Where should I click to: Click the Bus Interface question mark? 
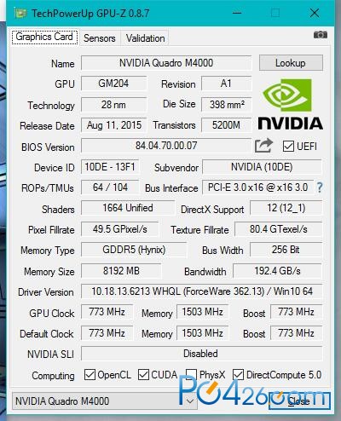point(320,187)
